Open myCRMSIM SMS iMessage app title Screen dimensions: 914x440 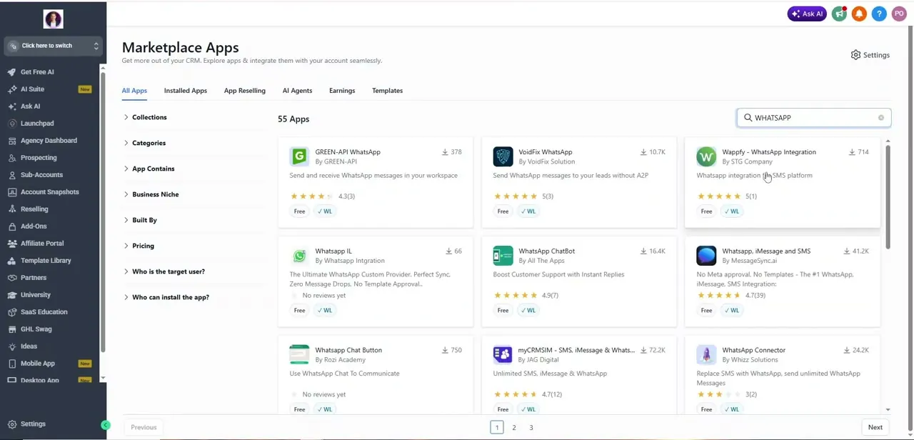coord(576,350)
